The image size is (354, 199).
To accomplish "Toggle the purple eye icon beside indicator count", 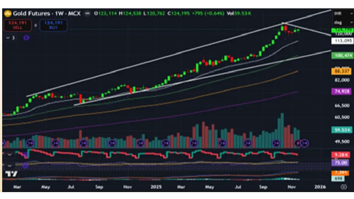I will (27, 38).
